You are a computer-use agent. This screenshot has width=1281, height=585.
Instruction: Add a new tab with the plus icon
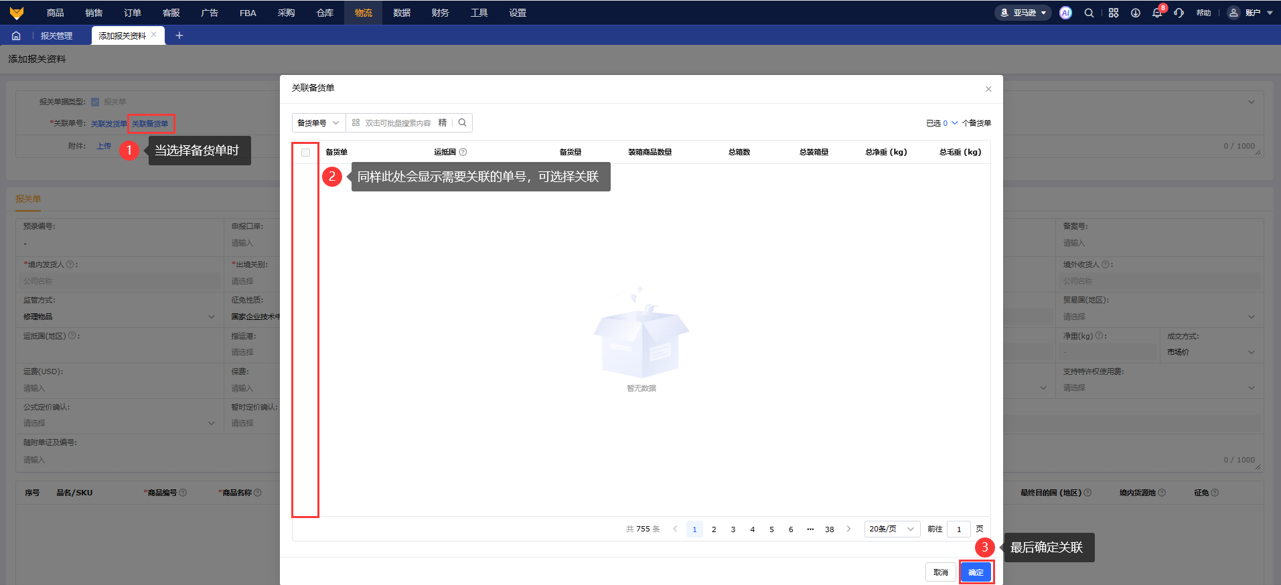[x=179, y=35]
